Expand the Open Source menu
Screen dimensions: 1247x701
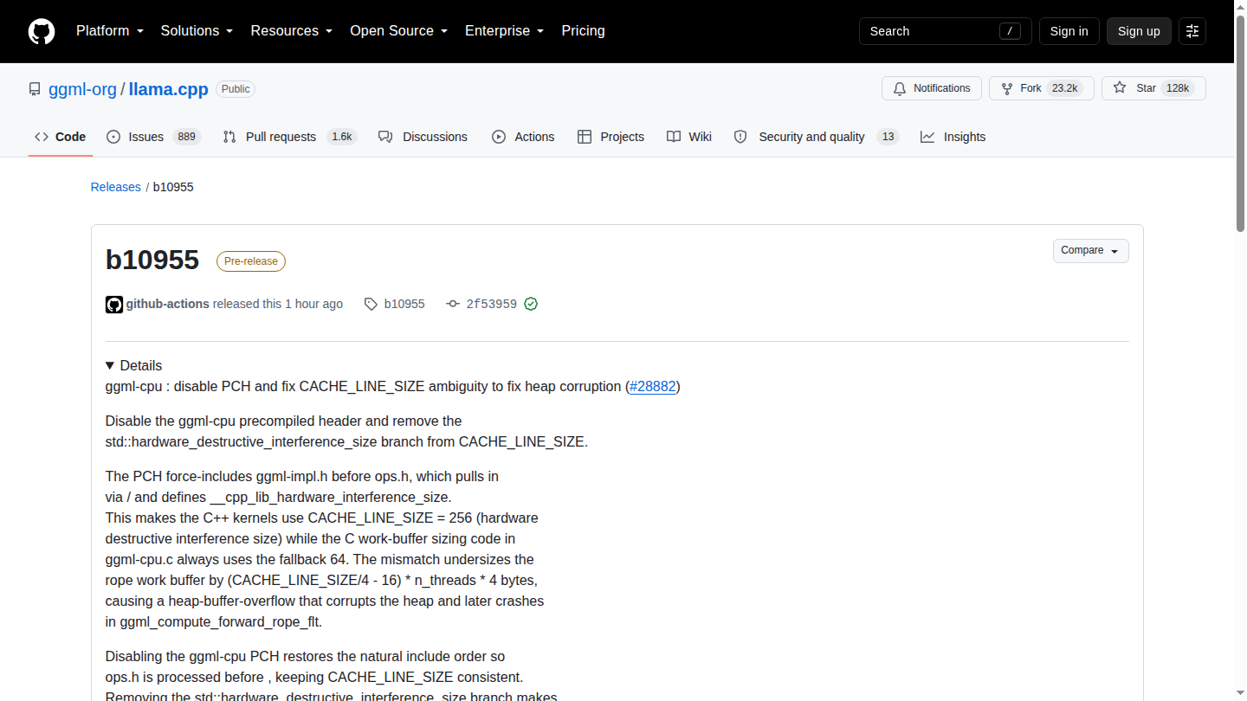pos(399,31)
